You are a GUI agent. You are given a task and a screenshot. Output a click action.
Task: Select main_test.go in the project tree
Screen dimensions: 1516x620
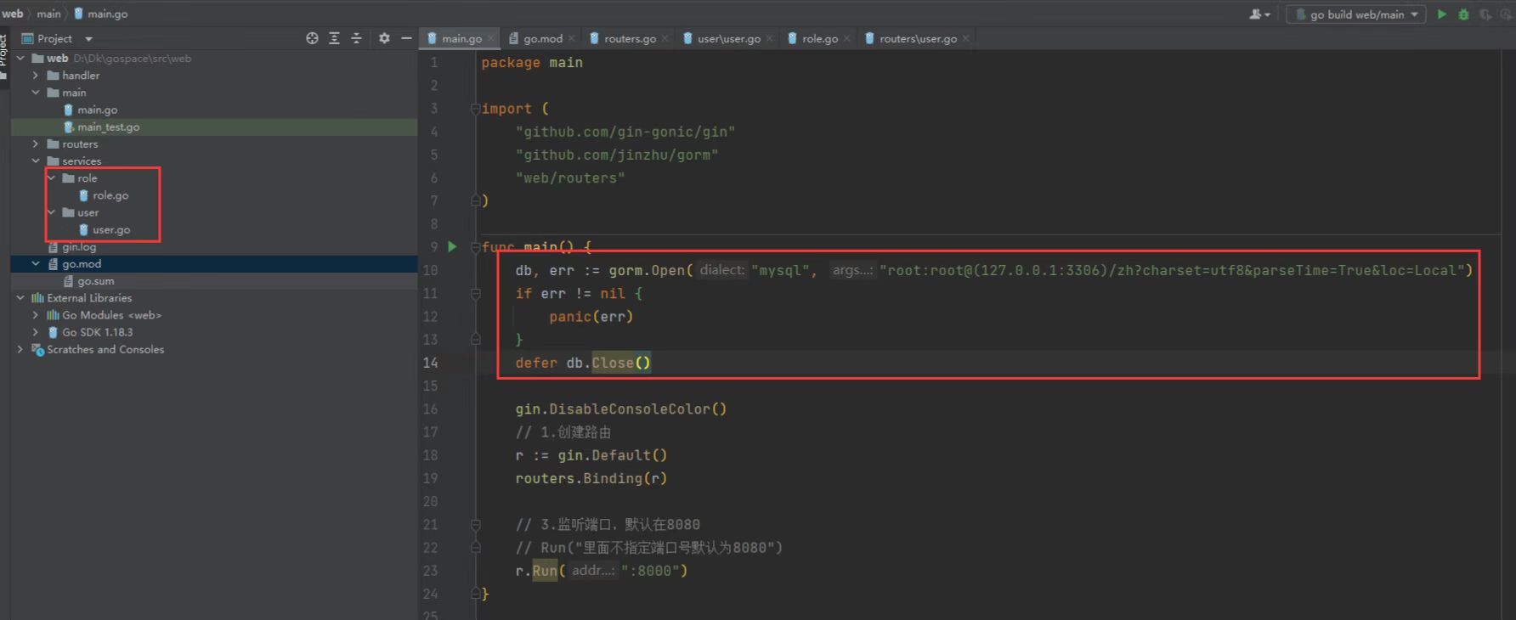[108, 127]
